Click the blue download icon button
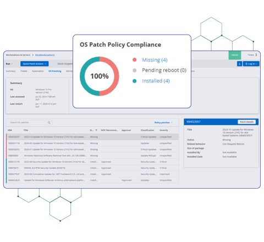 pyautogui.click(x=239, y=64)
